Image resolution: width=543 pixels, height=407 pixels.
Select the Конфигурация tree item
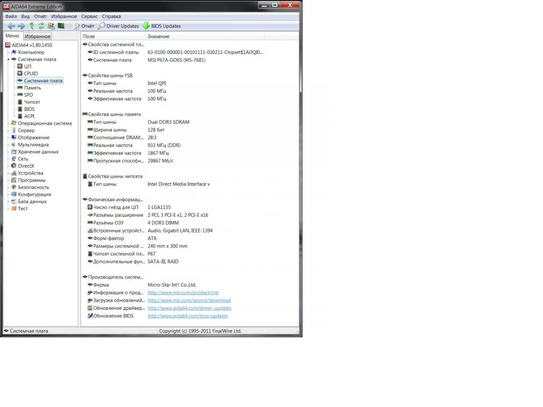pos(34,194)
